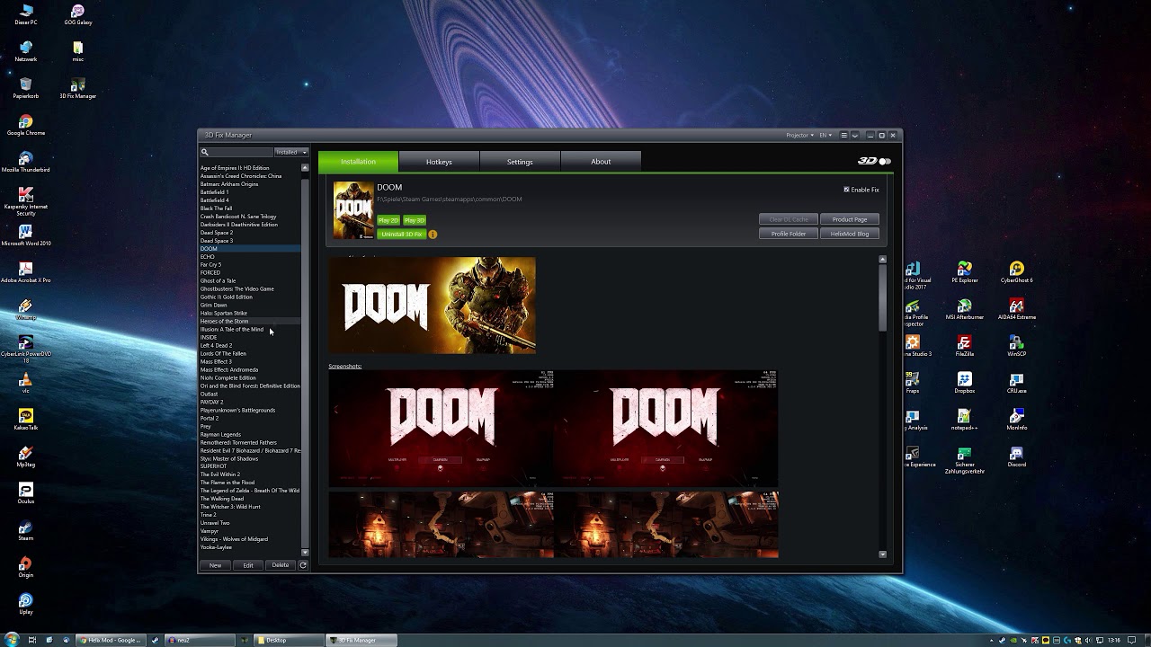The width and height of the screenshot is (1151, 647).
Task: Open the PE Explorer desktop icon
Action: [x=964, y=272]
